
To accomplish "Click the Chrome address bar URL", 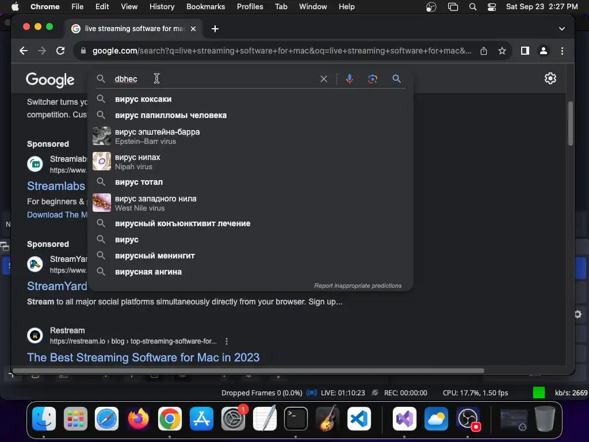I will point(282,51).
